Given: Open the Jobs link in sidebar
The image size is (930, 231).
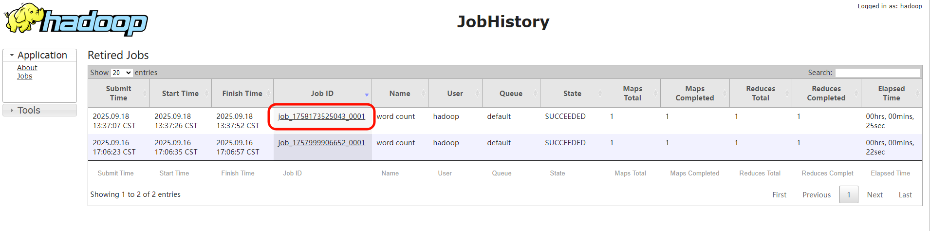Looking at the screenshot, I should (25, 76).
